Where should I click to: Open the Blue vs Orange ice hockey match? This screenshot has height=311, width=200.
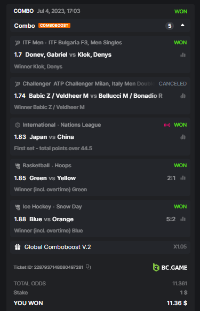(x=52, y=219)
